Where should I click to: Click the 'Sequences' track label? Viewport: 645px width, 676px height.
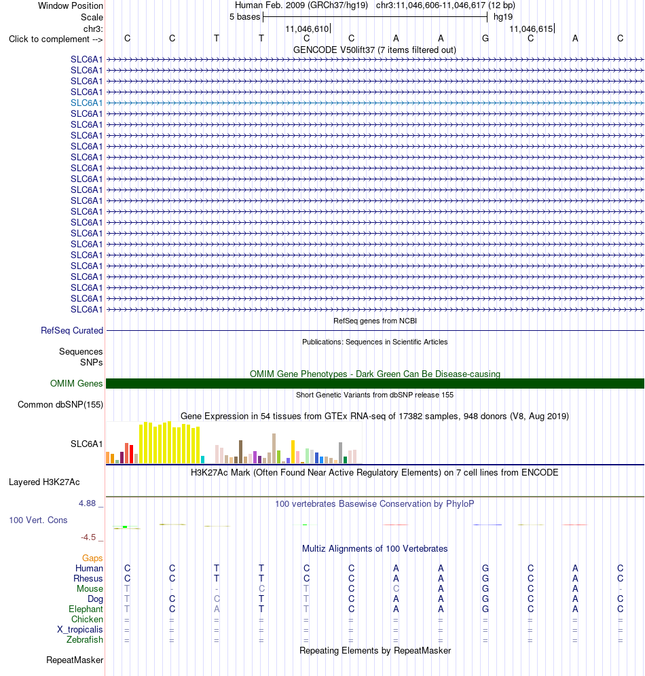tap(81, 352)
